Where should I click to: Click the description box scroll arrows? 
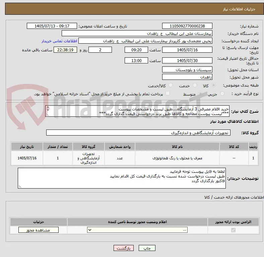pos(48,109)
